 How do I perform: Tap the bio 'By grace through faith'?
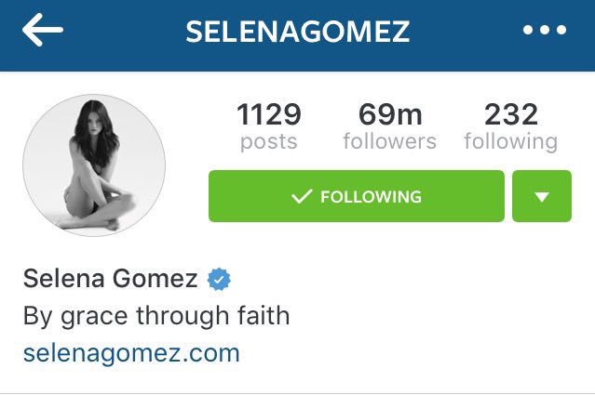(x=156, y=315)
